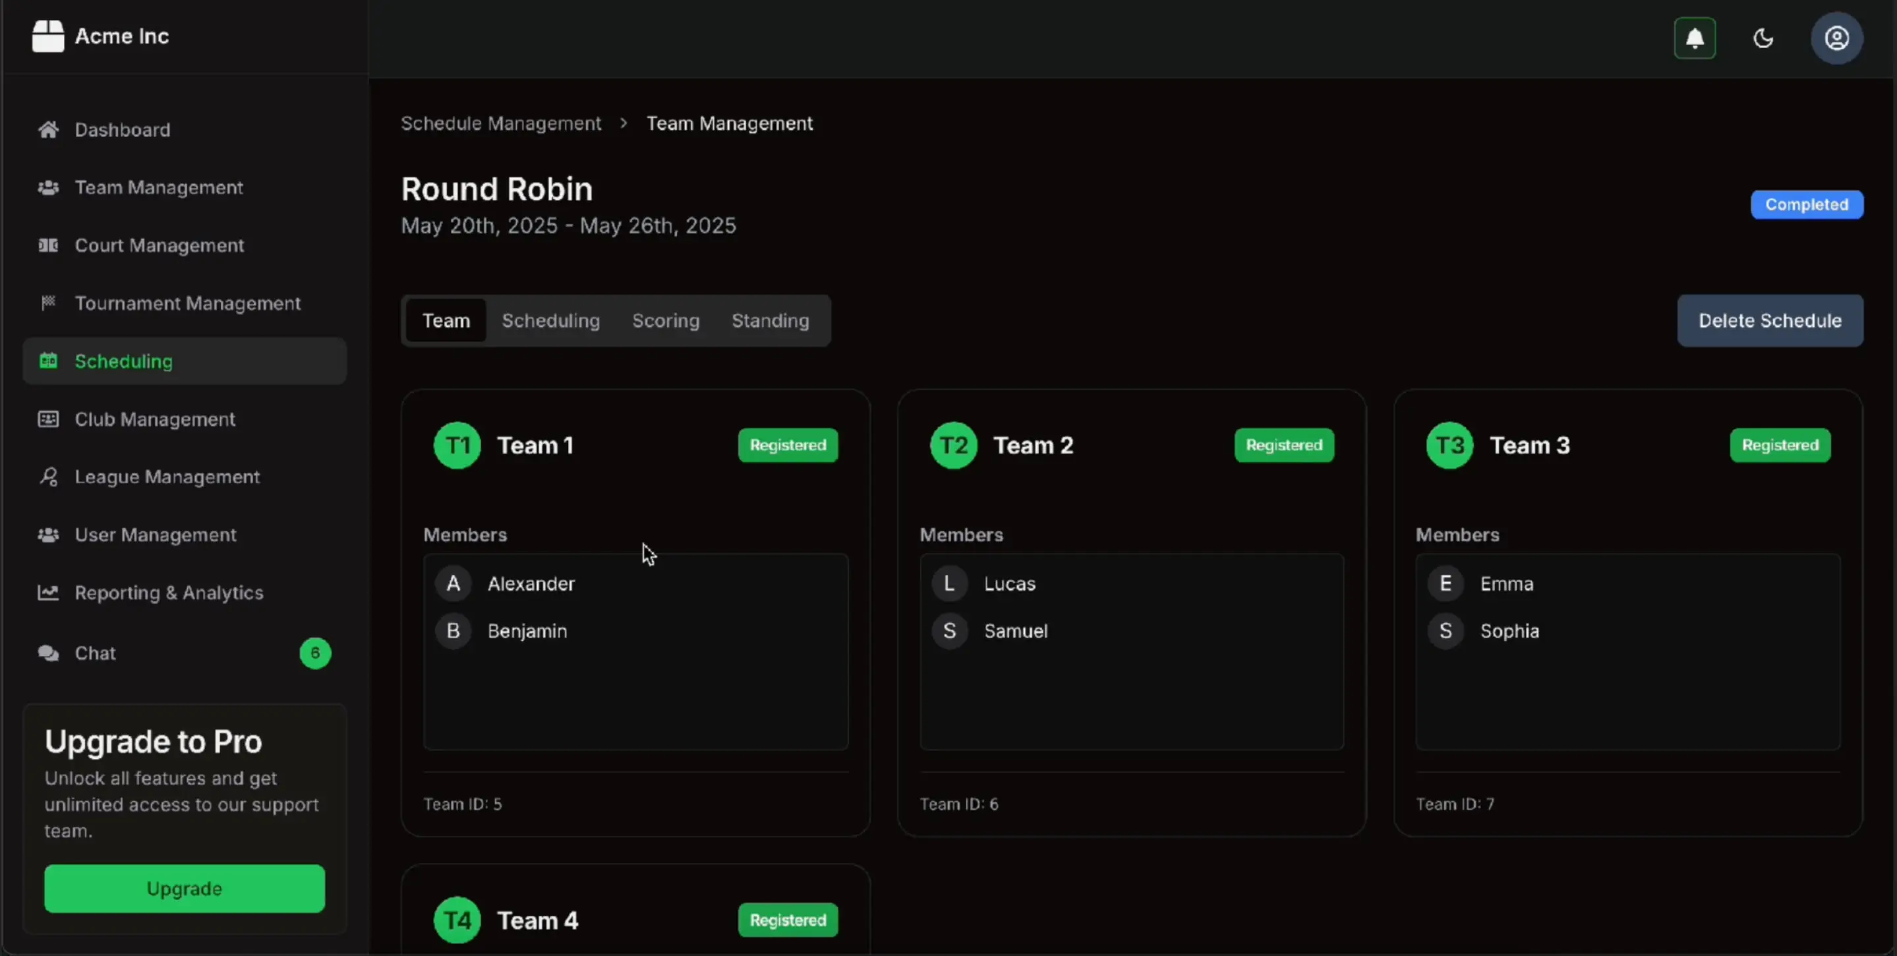Click the text Team ID: 5

tap(462, 804)
